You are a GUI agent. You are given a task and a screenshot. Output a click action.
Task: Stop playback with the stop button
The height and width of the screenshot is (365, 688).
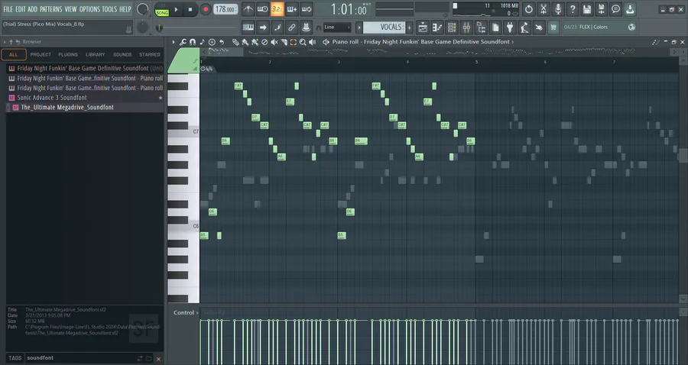[190, 9]
